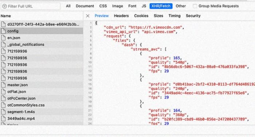Filter requests by JS type
255x137 pixels.
(x=144, y=6)
